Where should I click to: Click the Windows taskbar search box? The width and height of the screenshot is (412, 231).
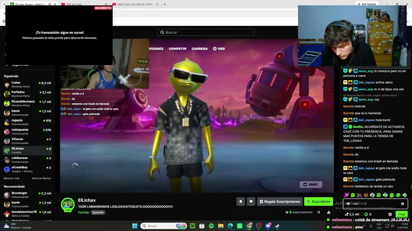[164, 226]
